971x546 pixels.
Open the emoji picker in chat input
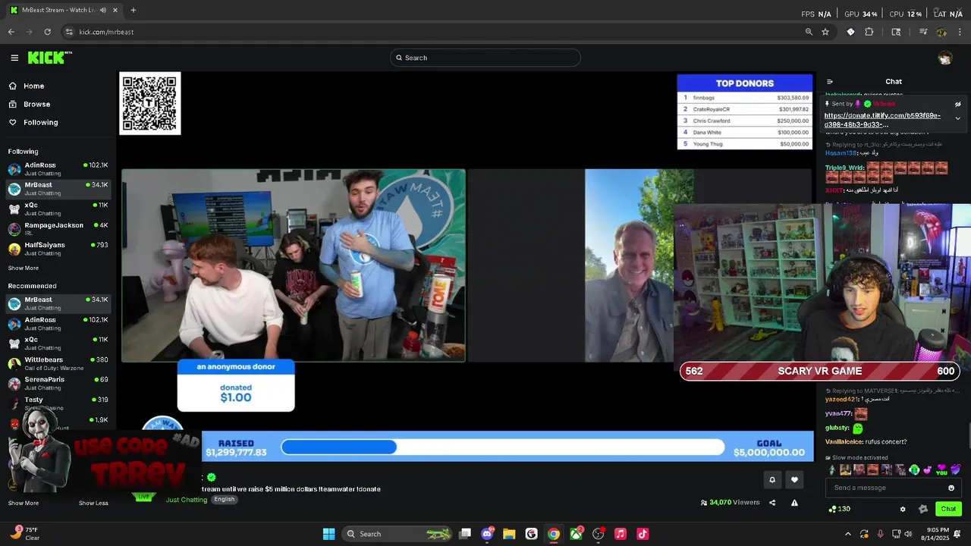point(951,488)
